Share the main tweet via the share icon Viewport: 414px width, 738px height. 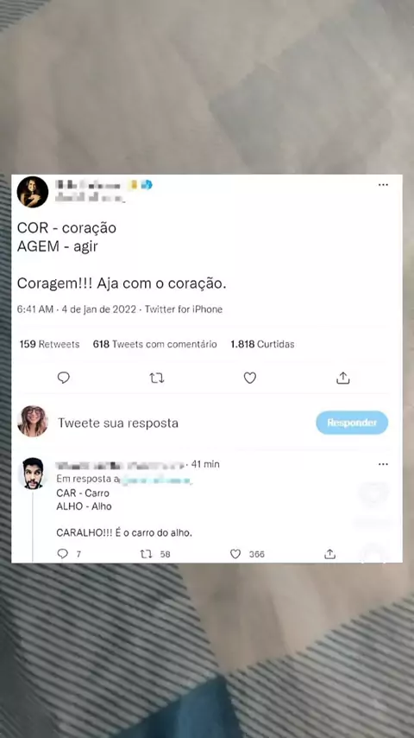point(343,378)
